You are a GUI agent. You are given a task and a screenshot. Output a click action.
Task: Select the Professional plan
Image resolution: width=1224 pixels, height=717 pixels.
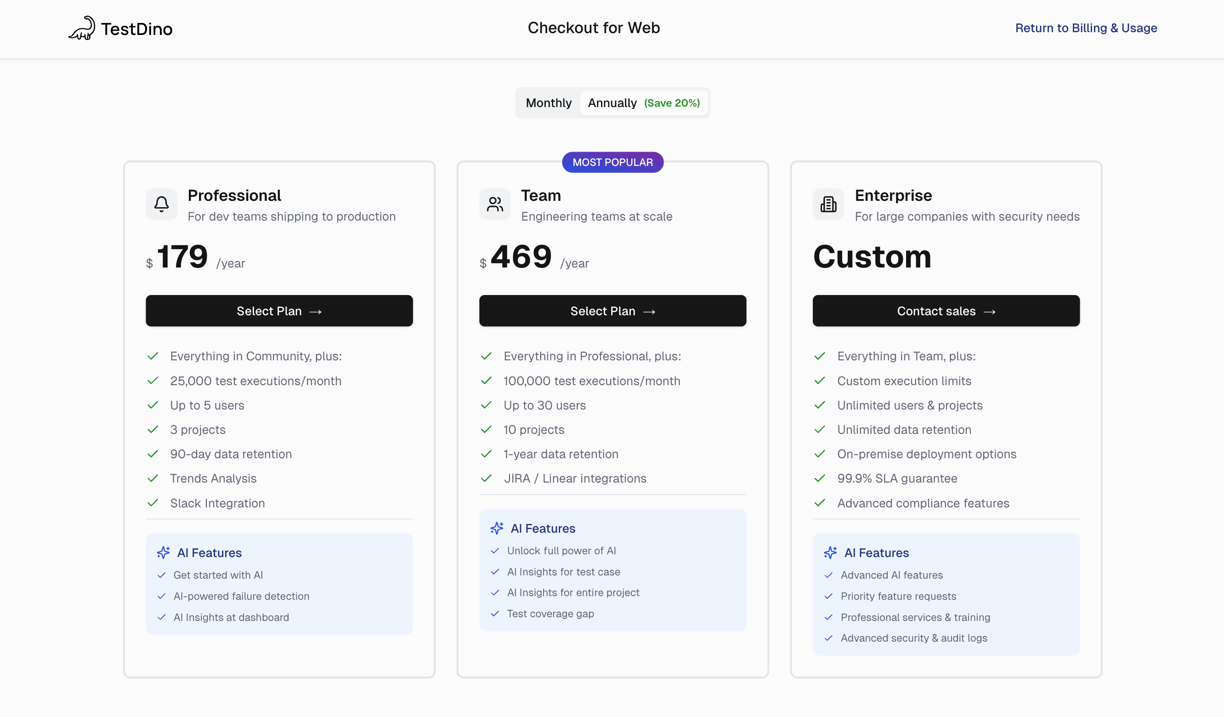point(279,311)
